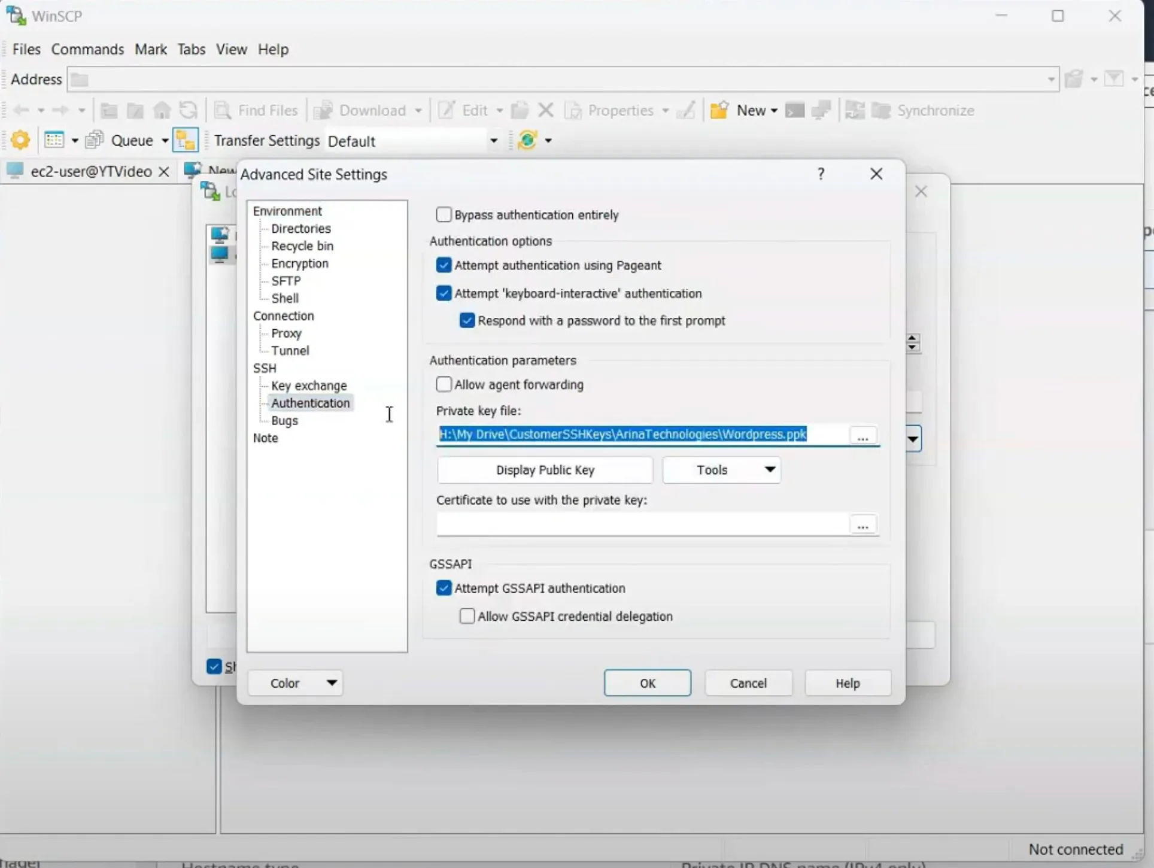Disable Attempt GSSAPI authentication
The width and height of the screenshot is (1154, 868).
[444, 588]
